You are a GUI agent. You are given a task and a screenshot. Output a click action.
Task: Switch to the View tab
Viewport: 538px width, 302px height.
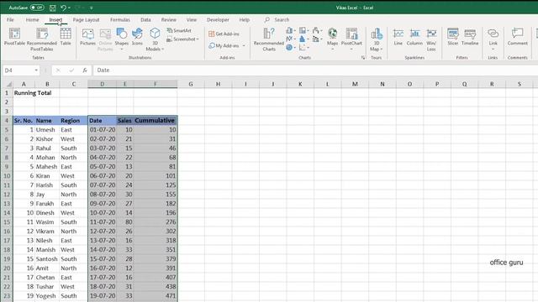point(192,20)
